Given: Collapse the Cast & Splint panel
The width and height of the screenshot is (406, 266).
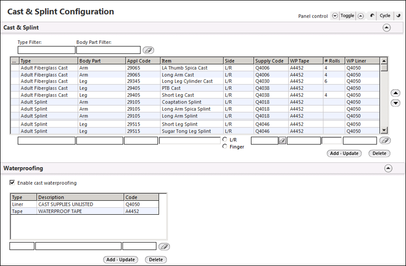Looking at the screenshot, I should point(387,27).
